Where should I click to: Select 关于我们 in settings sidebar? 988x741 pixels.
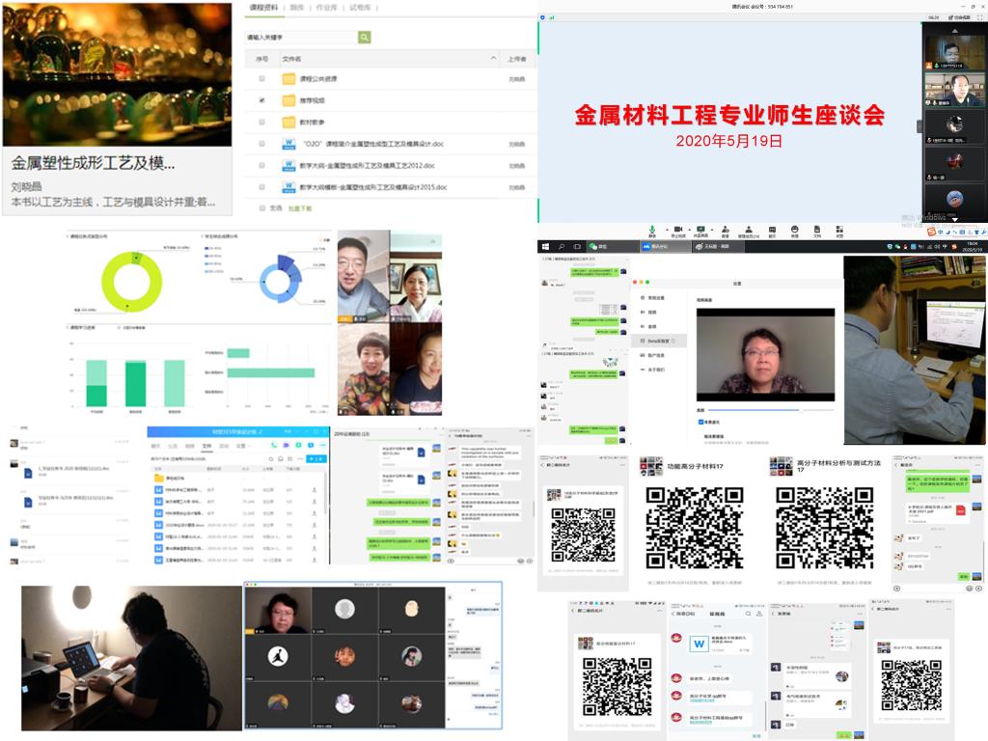click(x=653, y=370)
